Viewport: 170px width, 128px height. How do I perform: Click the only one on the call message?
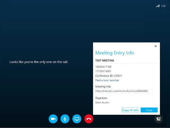coord(39,62)
